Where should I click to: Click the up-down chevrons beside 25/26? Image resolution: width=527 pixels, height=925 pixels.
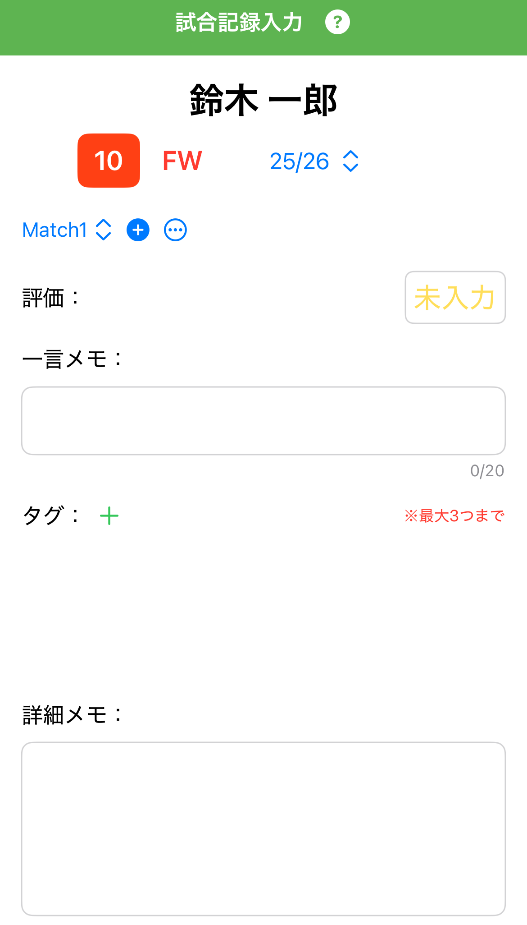tap(350, 161)
